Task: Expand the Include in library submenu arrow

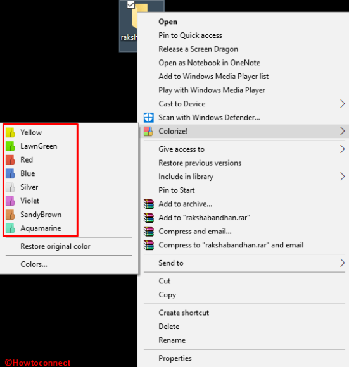Action: tap(343, 177)
